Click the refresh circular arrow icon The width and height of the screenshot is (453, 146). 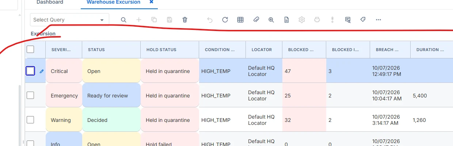[225, 20]
